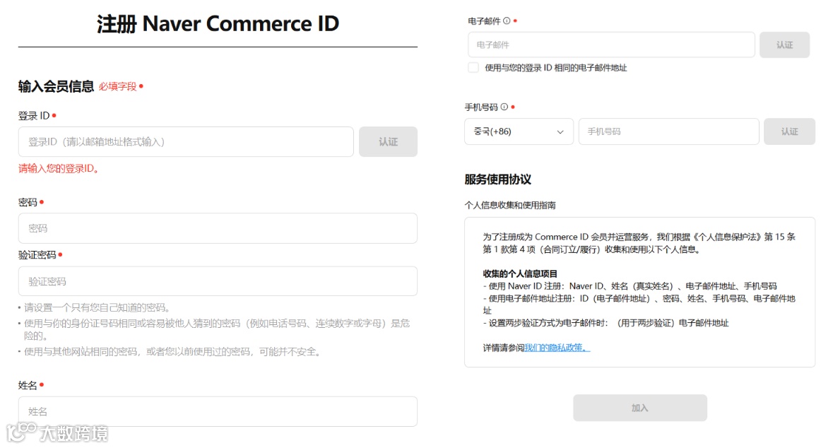The width and height of the screenshot is (833, 448).
Task: Click the heading 服务使用协议
Action: pos(498,179)
